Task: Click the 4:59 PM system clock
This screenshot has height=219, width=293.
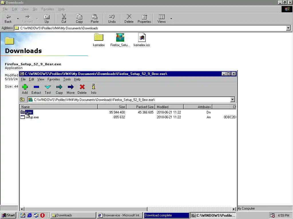Action: pos(284,216)
